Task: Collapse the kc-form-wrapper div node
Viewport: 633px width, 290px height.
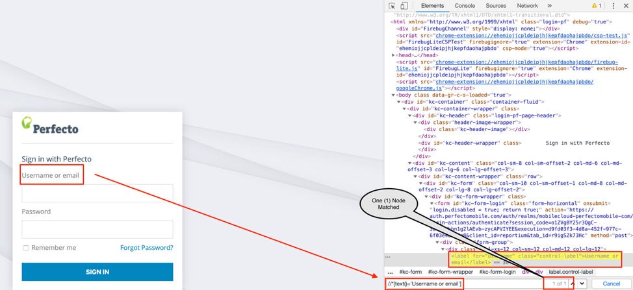Action: [426, 197]
